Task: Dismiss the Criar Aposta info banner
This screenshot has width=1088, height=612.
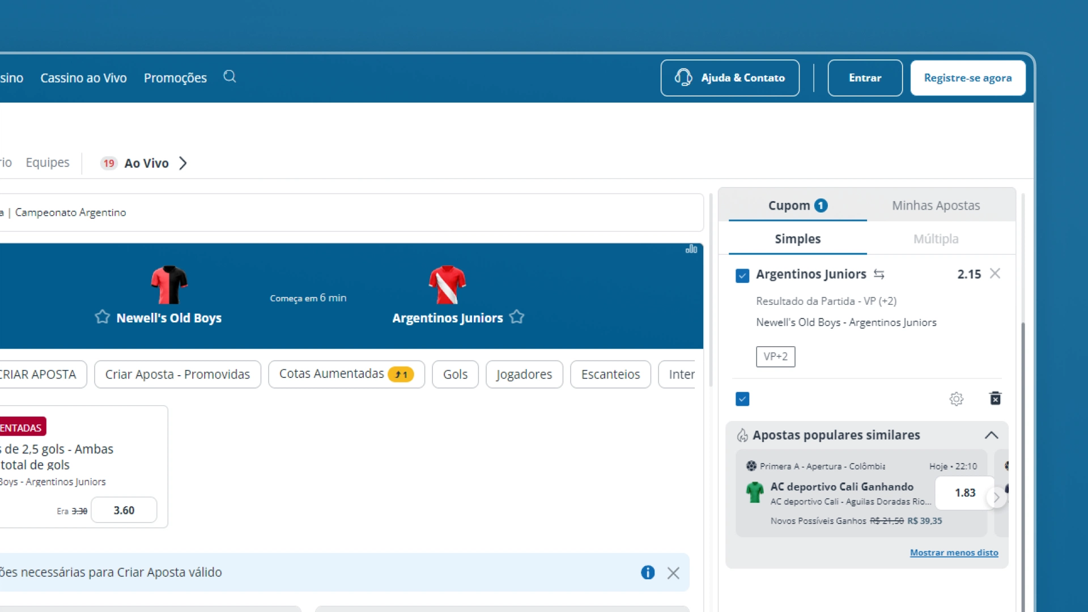Action: coord(673,573)
